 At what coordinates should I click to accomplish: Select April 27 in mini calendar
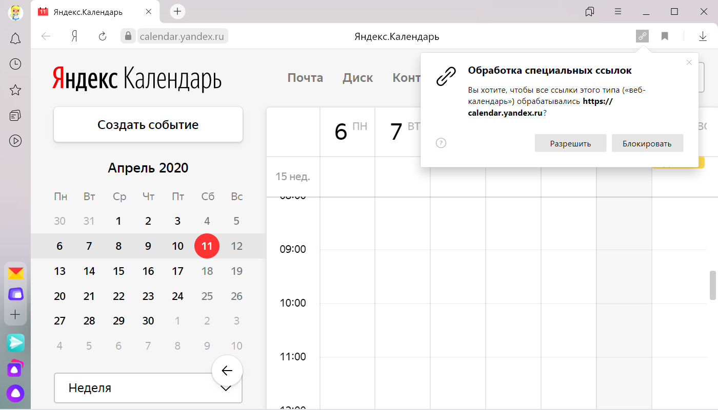(59, 321)
